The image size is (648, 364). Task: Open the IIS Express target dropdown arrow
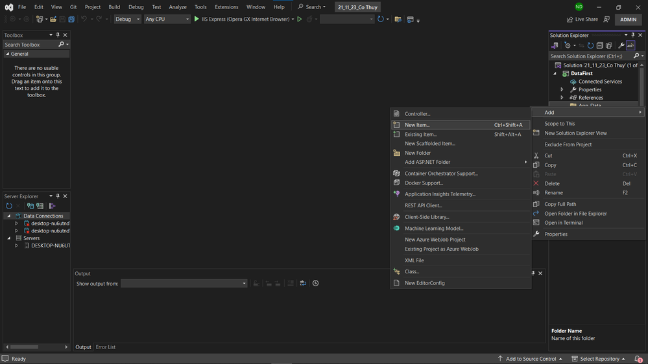pyautogui.click(x=293, y=19)
